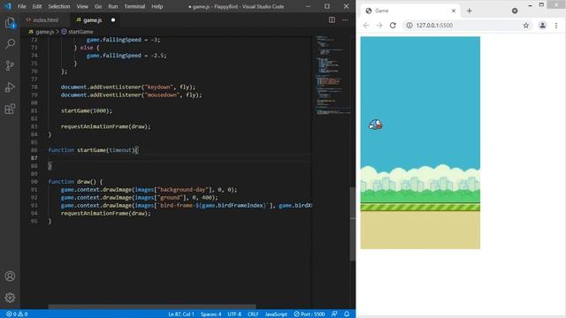Change indentation via Spaces: 4
Viewport: 566px width, 318px height.
[x=210, y=314]
